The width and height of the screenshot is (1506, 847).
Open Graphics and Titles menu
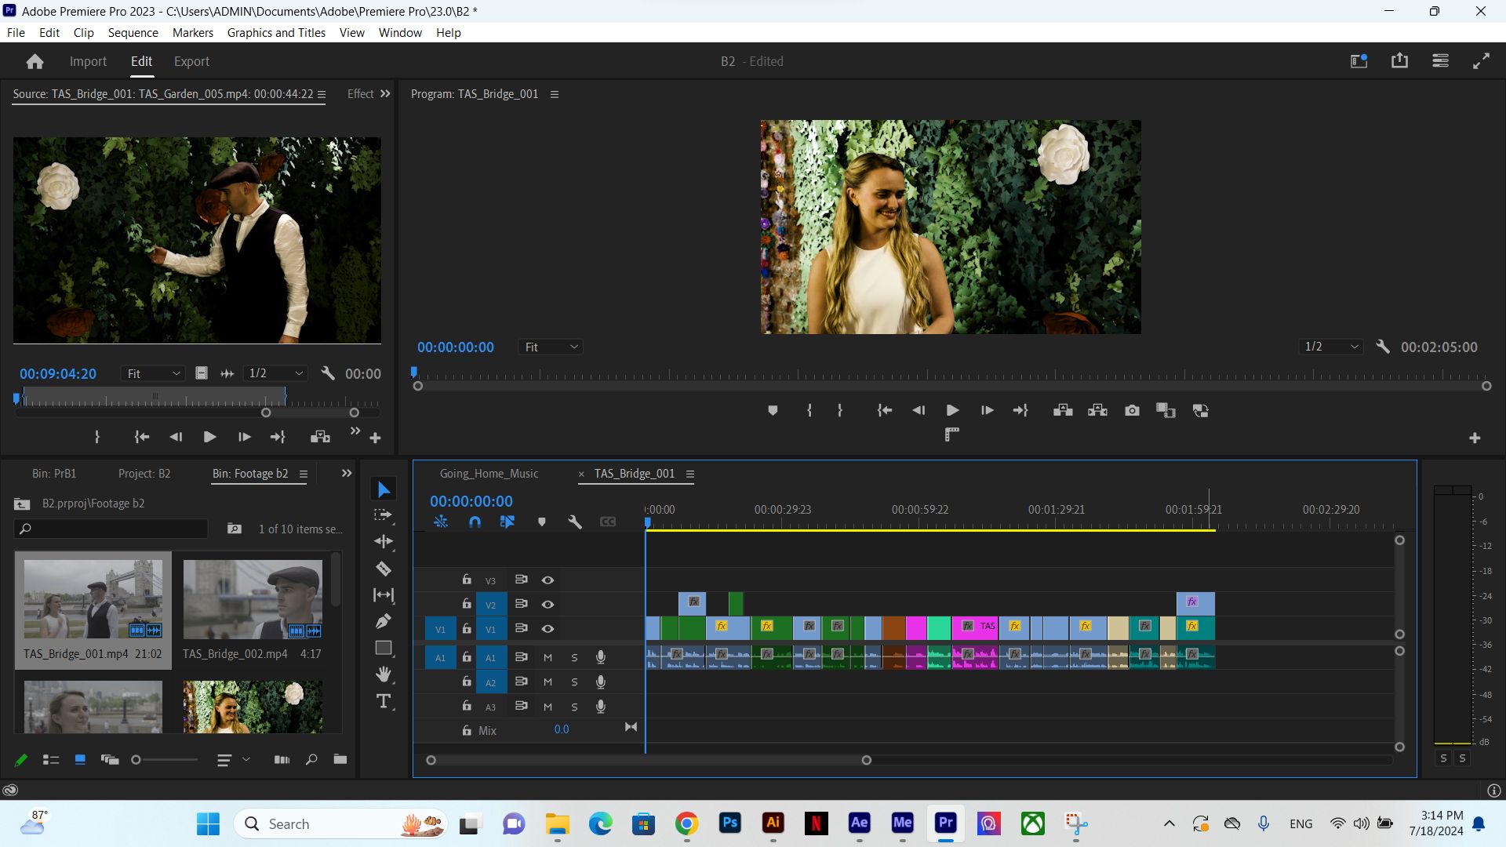[276, 32]
